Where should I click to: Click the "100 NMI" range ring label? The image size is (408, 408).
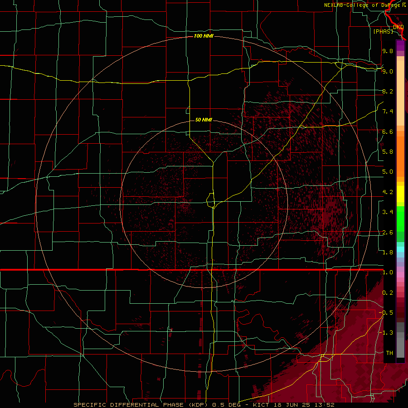click(204, 36)
